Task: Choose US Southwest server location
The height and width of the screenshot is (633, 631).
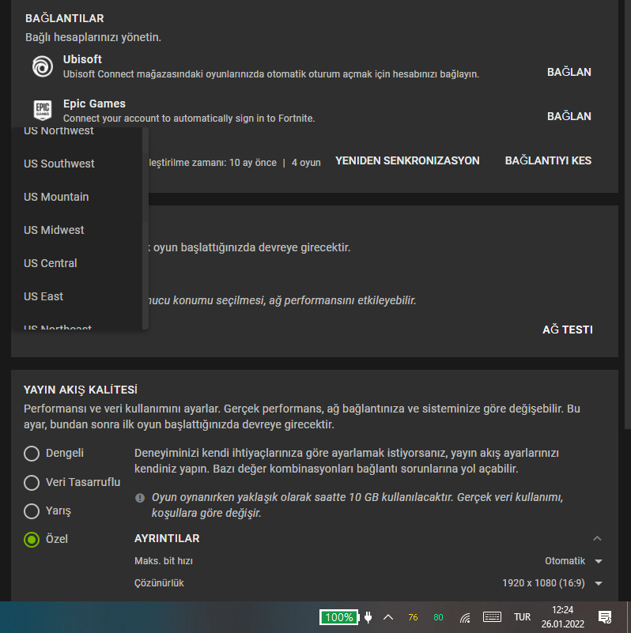Action: [77, 164]
